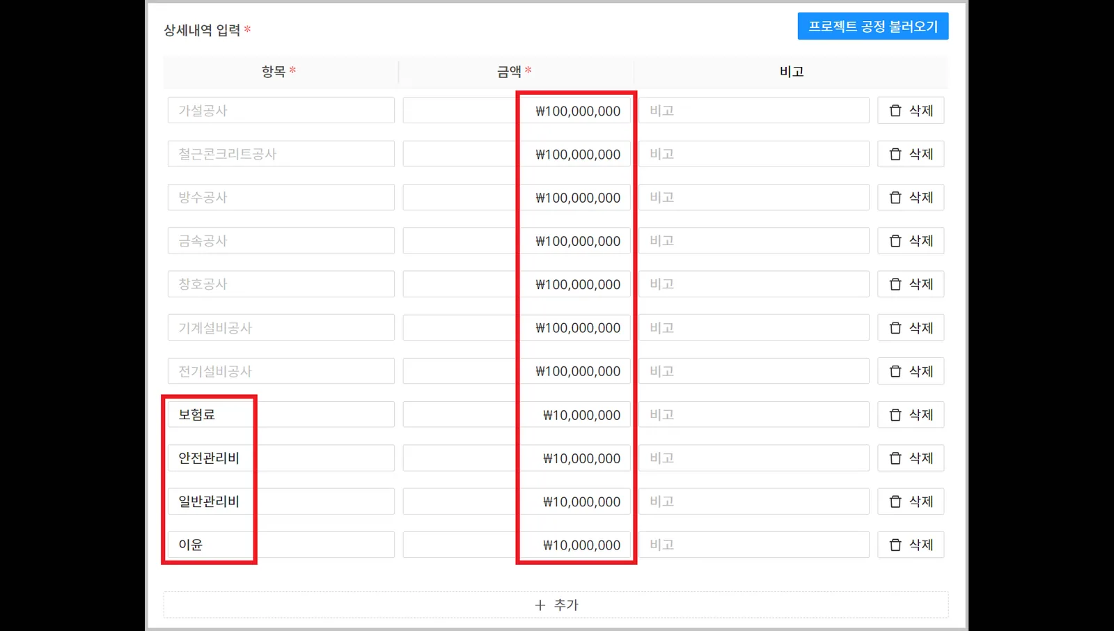Click trash icon in the 가설공사 row
The width and height of the screenshot is (1114, 631).
tap(895, 111)
